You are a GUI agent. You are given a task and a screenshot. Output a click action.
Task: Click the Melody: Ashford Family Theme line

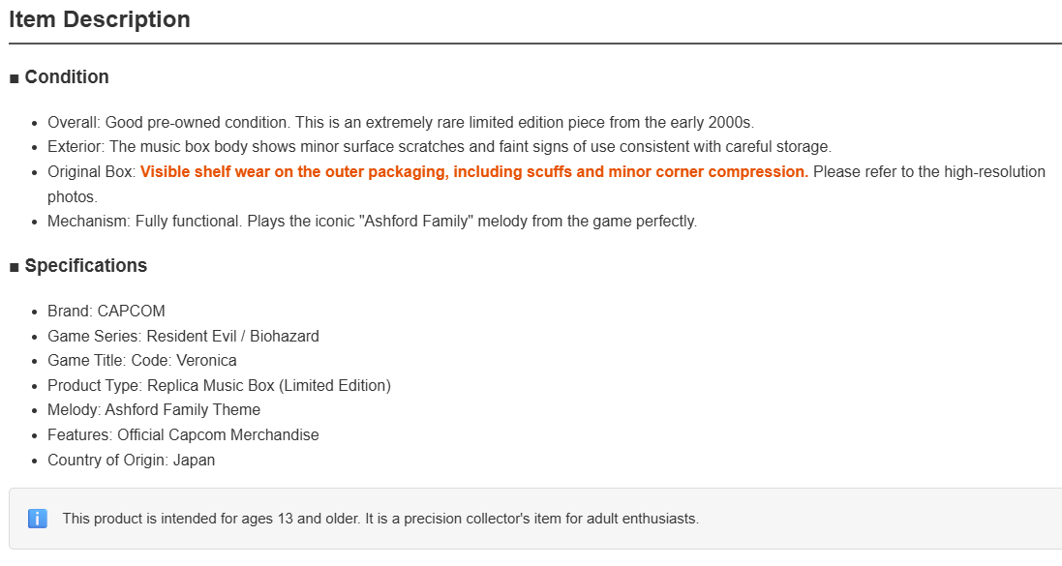[154, 410]
